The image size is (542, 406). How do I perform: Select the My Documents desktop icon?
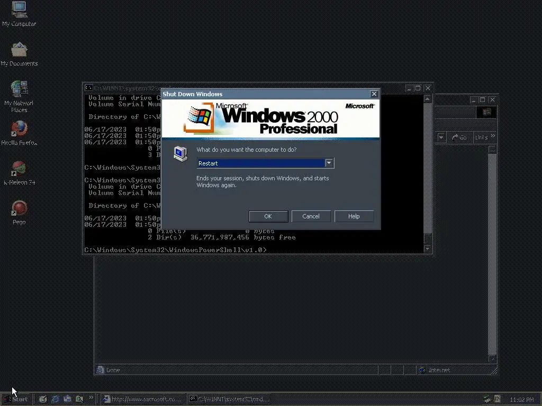click(19, 54)
